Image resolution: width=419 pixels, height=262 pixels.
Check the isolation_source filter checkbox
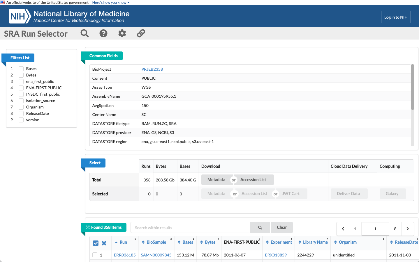pos(21,101)
